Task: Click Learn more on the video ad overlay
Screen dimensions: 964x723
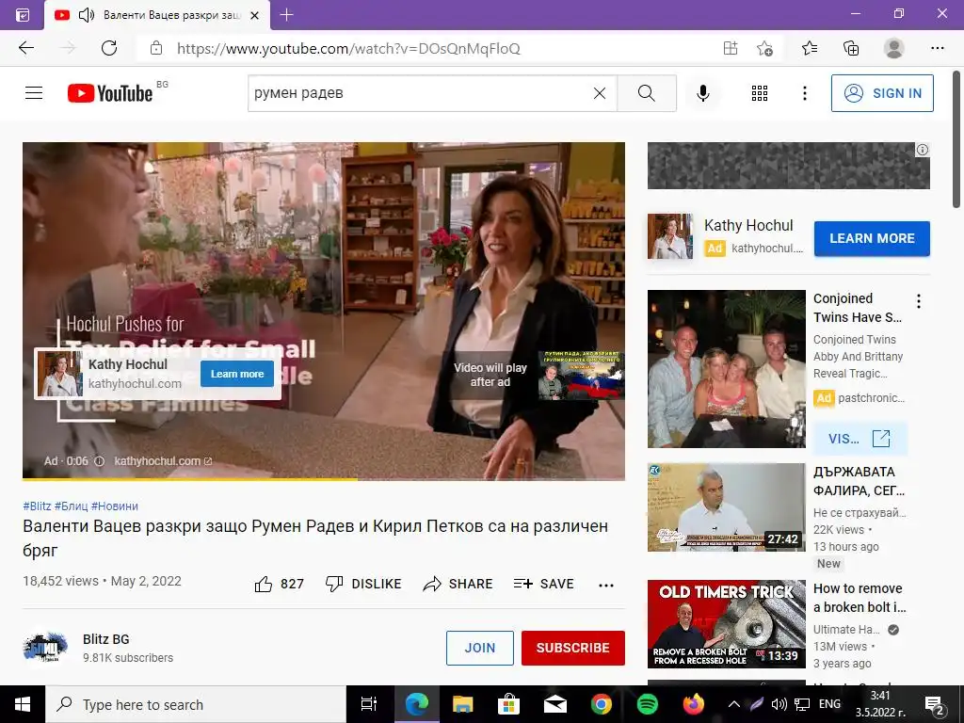Action: [x=236, y=374]
